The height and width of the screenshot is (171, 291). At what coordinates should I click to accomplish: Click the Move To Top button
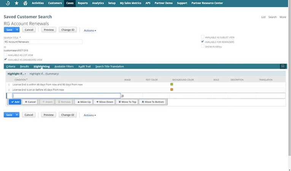[127, 102]
